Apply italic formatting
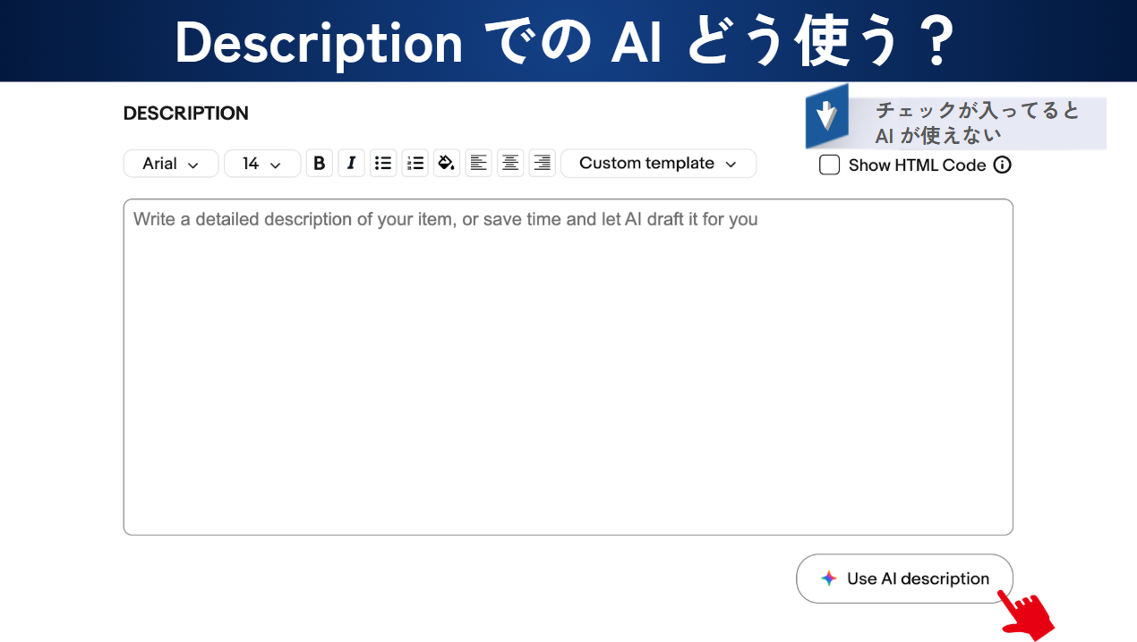 coord(351,164)
